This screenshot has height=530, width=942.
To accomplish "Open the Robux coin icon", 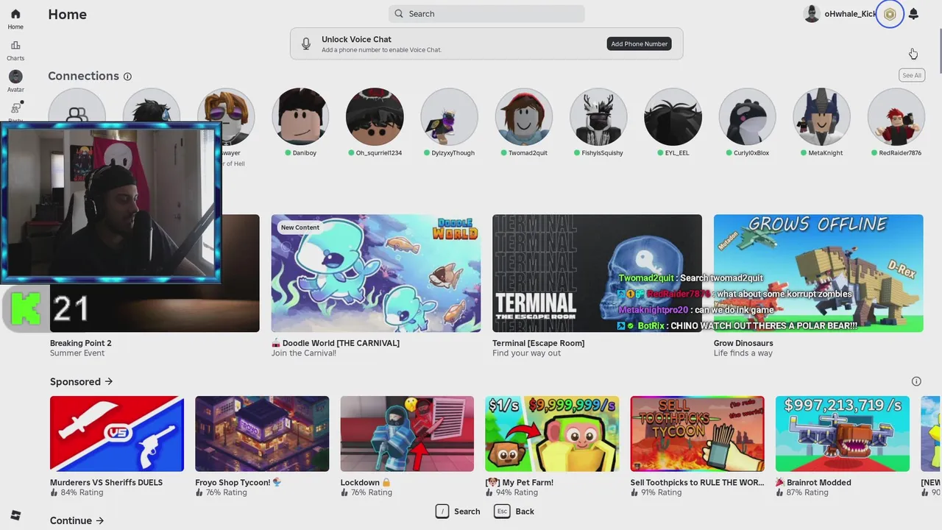I will 890,14.
